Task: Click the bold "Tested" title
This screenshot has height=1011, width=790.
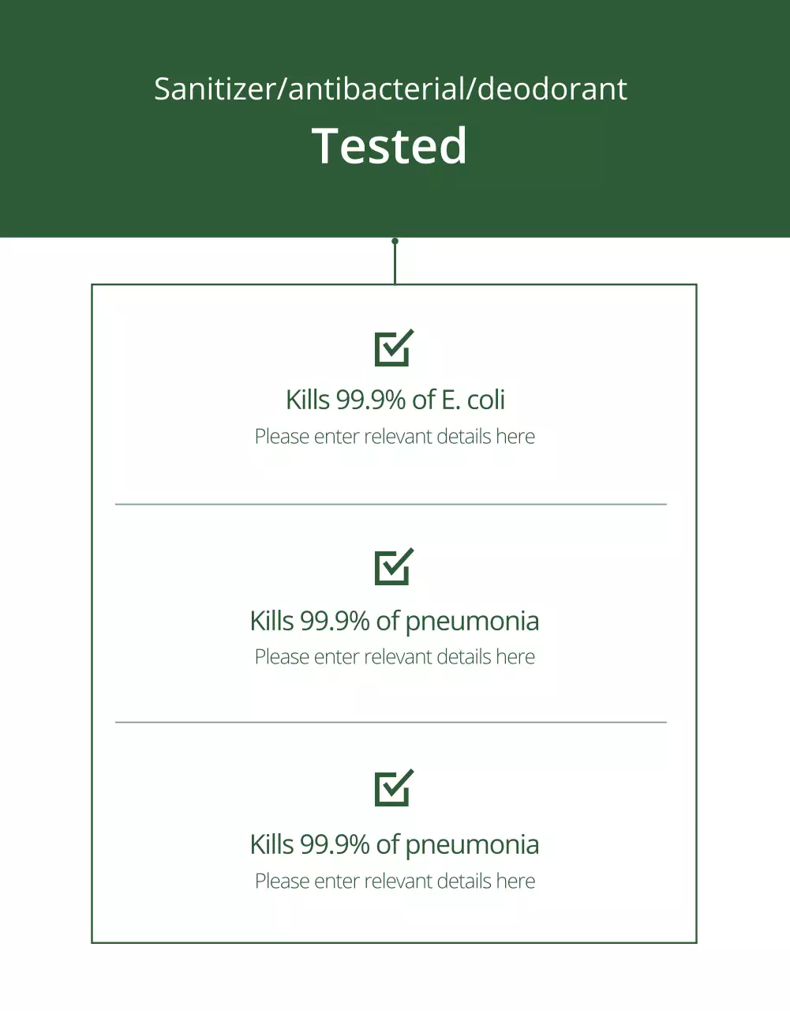Action: point(390,146)
